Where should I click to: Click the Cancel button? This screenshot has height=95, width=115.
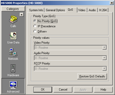coord(63,90)
